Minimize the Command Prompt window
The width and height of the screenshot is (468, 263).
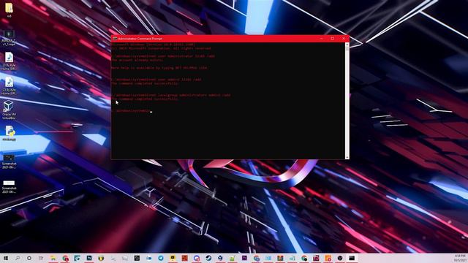coord(322,39)
